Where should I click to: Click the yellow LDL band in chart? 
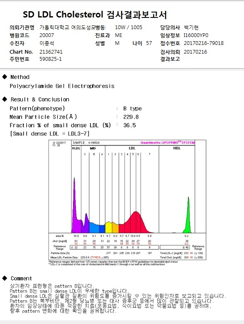click(x=109, y=227)
